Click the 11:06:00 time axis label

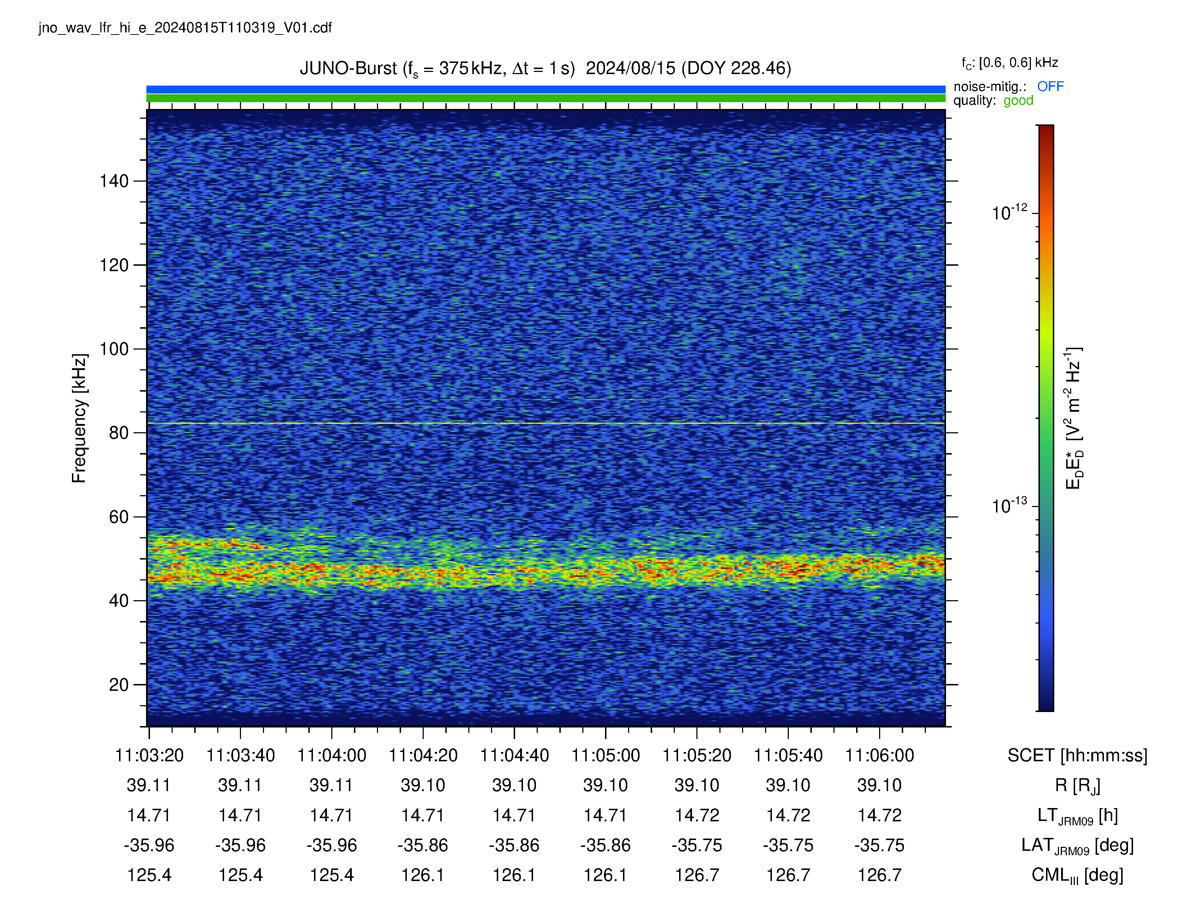(x=879, y=755)
